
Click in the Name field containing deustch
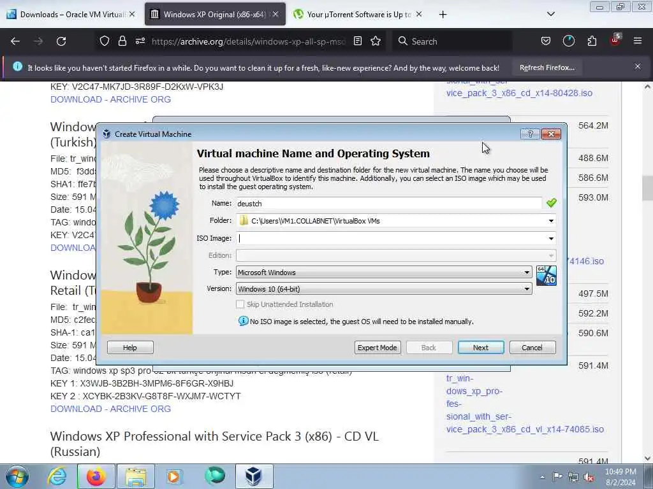point(388,203)
